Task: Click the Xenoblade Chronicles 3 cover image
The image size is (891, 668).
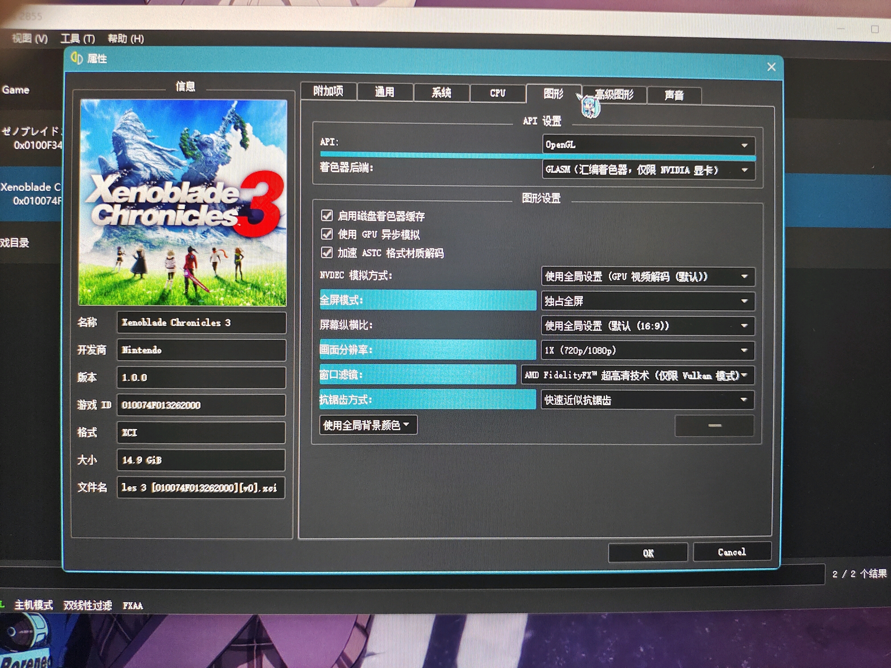Action: [x=183, y=203]
